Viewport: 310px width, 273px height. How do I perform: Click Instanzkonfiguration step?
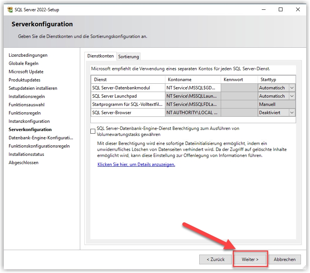click(29, 121)
